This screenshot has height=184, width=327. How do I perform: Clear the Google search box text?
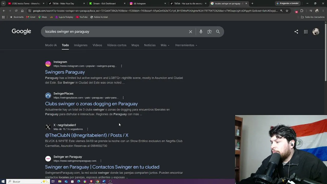[x=191, y=32]
